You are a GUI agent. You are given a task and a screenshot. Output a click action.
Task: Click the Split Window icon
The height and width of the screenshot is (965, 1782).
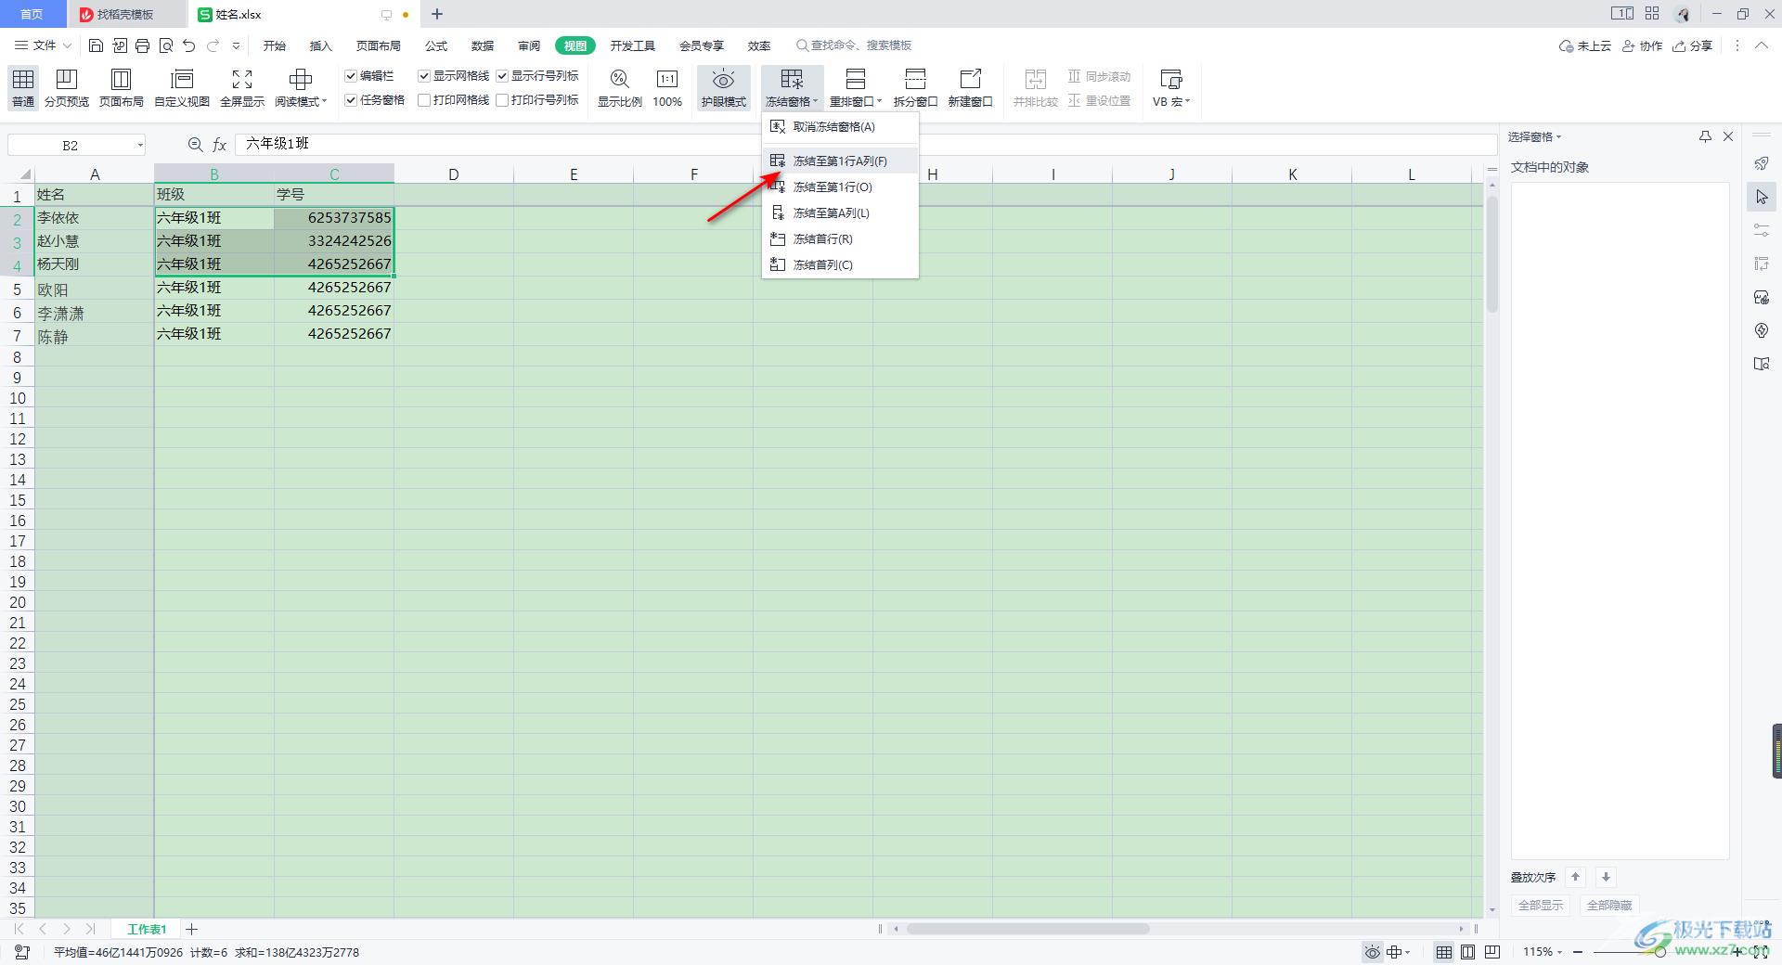click(915, 80)
